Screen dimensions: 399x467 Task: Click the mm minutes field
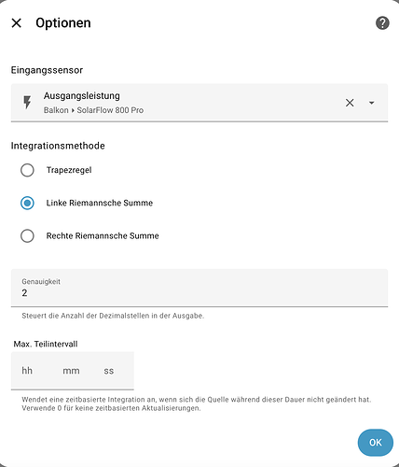pyautogui.click(x=71, y=371)
